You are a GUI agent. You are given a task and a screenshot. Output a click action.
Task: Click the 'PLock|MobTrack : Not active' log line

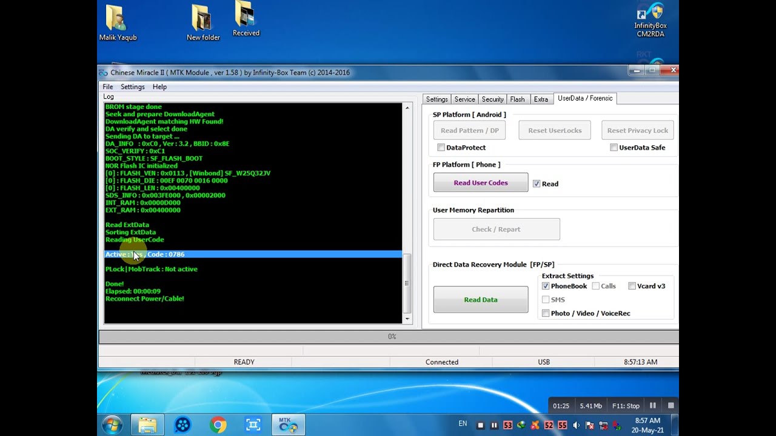point(152,269)
